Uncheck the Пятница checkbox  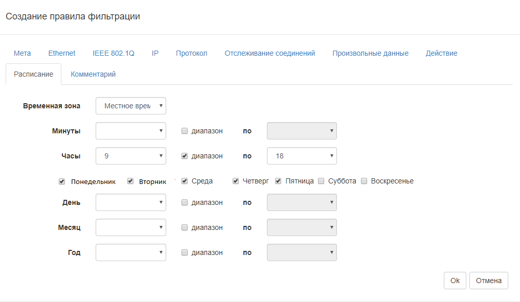pyautogui.click(x=279, y=181)
